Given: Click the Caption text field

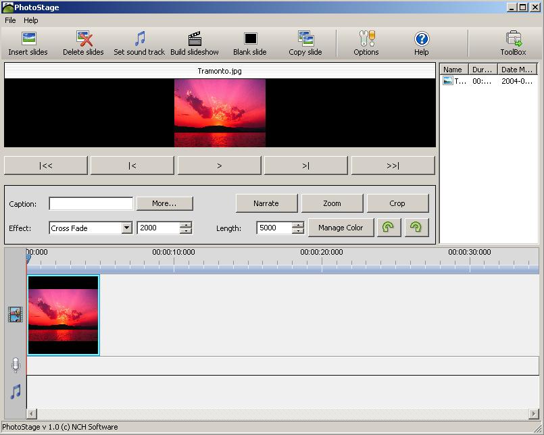Looking at the screenshot, I should [91, 203].
